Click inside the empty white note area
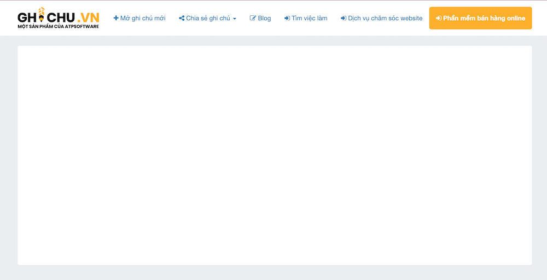 tap(275, 155)
